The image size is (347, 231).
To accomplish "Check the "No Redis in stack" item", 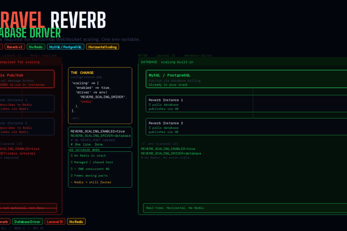I will click(90, 155).
